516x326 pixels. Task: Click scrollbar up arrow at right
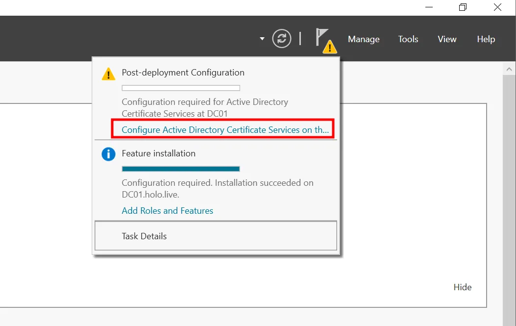pyautogui.click(x=509, y=69)
